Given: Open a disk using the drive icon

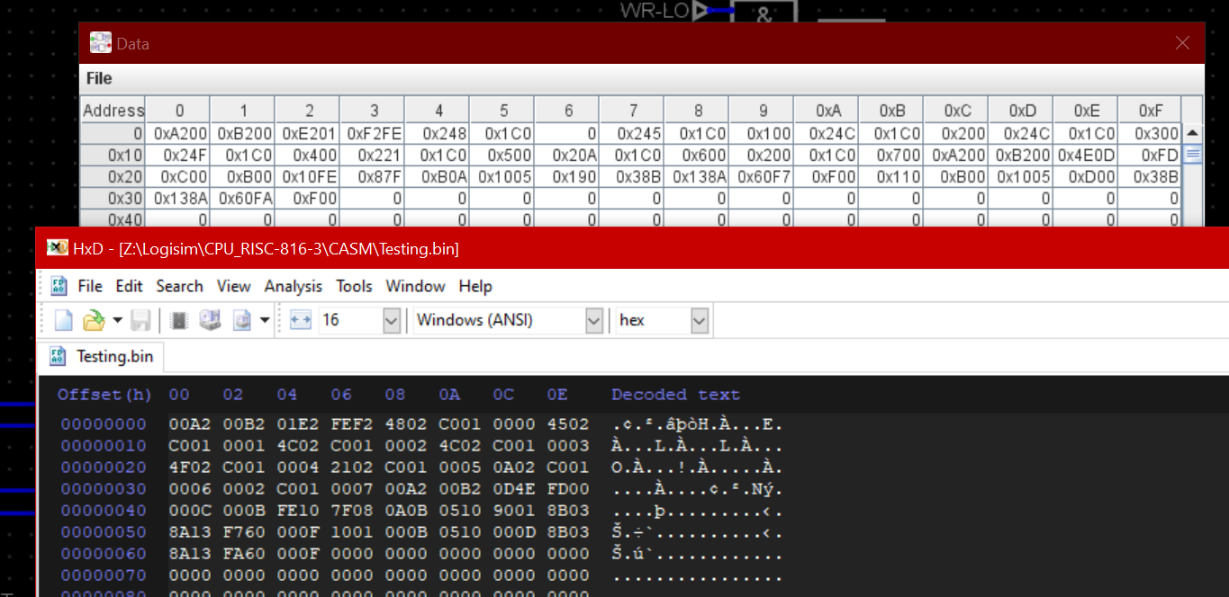Looking at the screenshot, I should point(209,320).
